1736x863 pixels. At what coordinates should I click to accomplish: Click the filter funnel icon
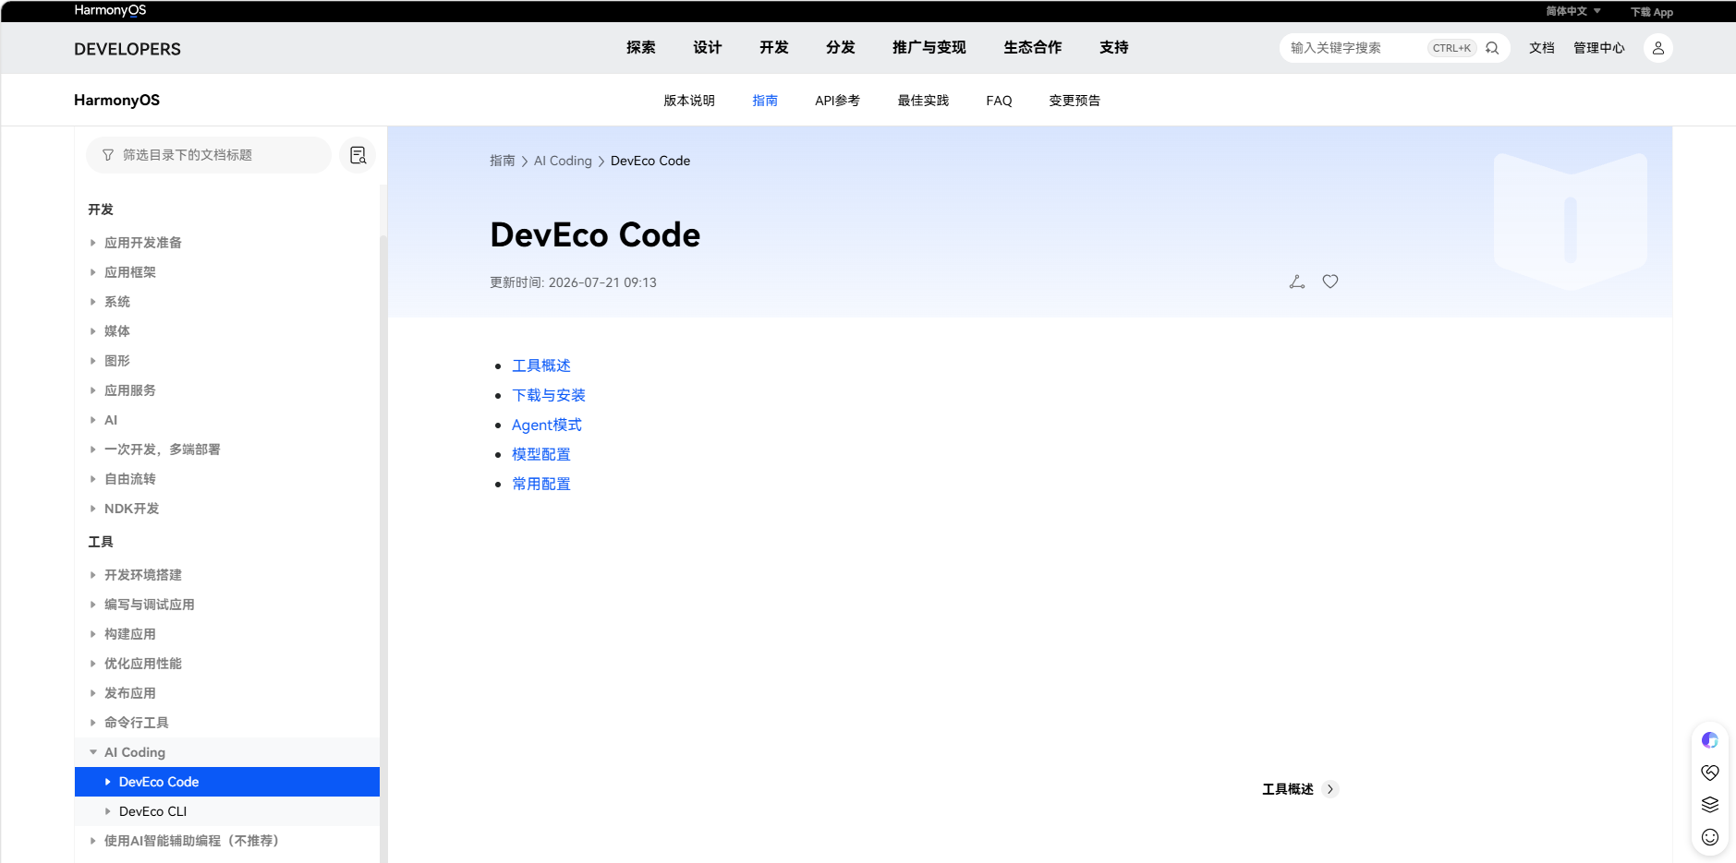[x=108, y=155]
